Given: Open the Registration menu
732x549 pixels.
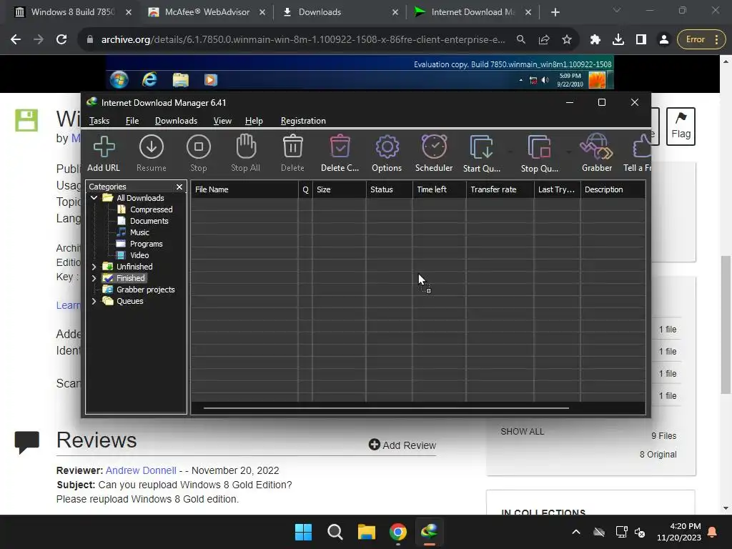Looking at the screenshot, I should point(303,121).
